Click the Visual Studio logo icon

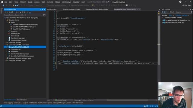[x=2, y=2]
